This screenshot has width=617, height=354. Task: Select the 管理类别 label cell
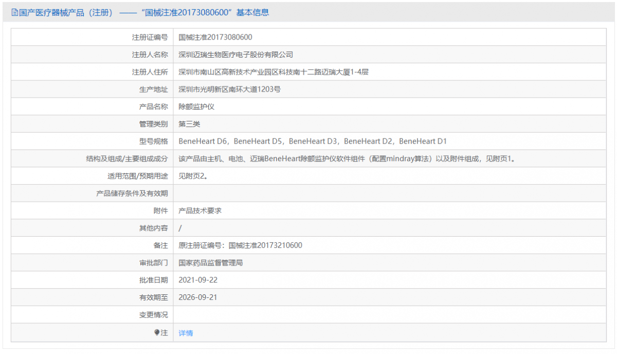coord(93,124)
